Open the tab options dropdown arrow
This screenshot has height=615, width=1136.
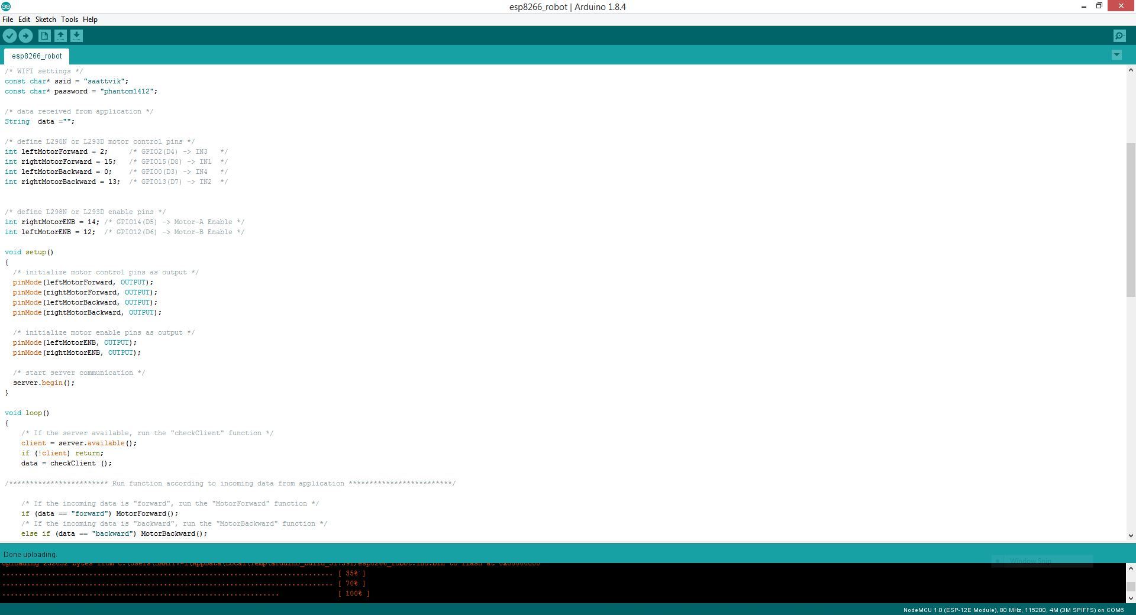coord(1116,55)
